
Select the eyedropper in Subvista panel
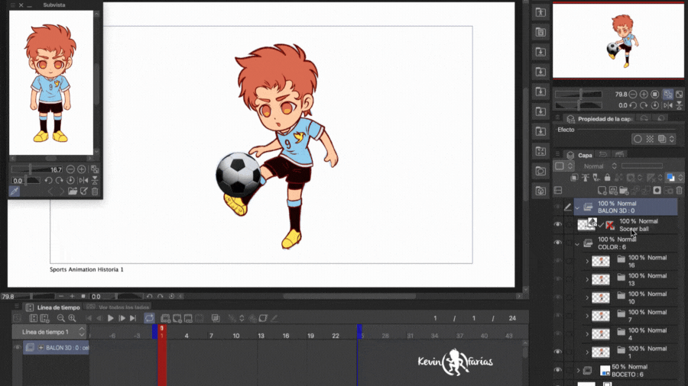click(15, 191)
